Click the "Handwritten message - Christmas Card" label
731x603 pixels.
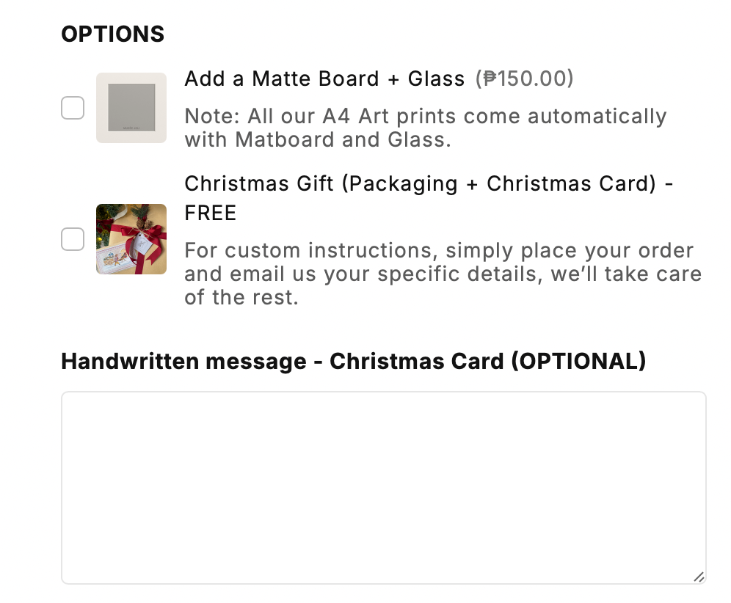click(x=283, y=361)
